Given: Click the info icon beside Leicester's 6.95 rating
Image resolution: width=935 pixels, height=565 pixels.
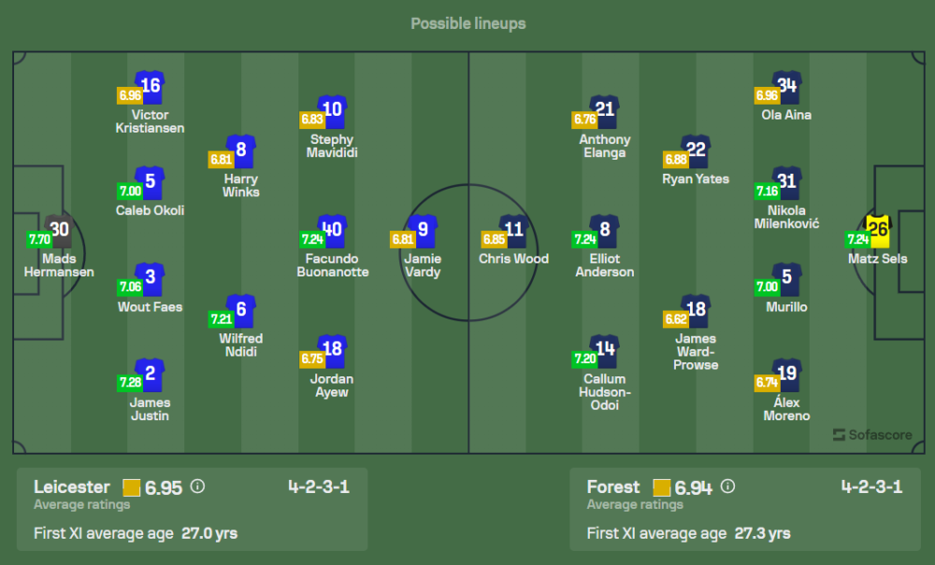Looking at the screenshot, I should [x=197, y=487].
